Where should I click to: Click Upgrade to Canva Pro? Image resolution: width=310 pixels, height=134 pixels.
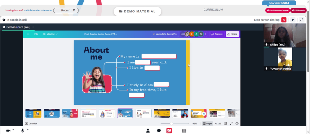(x=165, y=34)
